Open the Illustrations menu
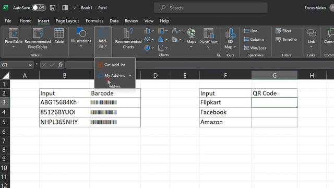Viewport: 334px width, 188px height. click(x=81, y=38)
